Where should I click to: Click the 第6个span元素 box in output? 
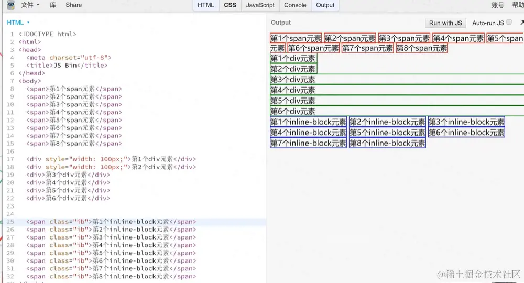click(313, 48)
